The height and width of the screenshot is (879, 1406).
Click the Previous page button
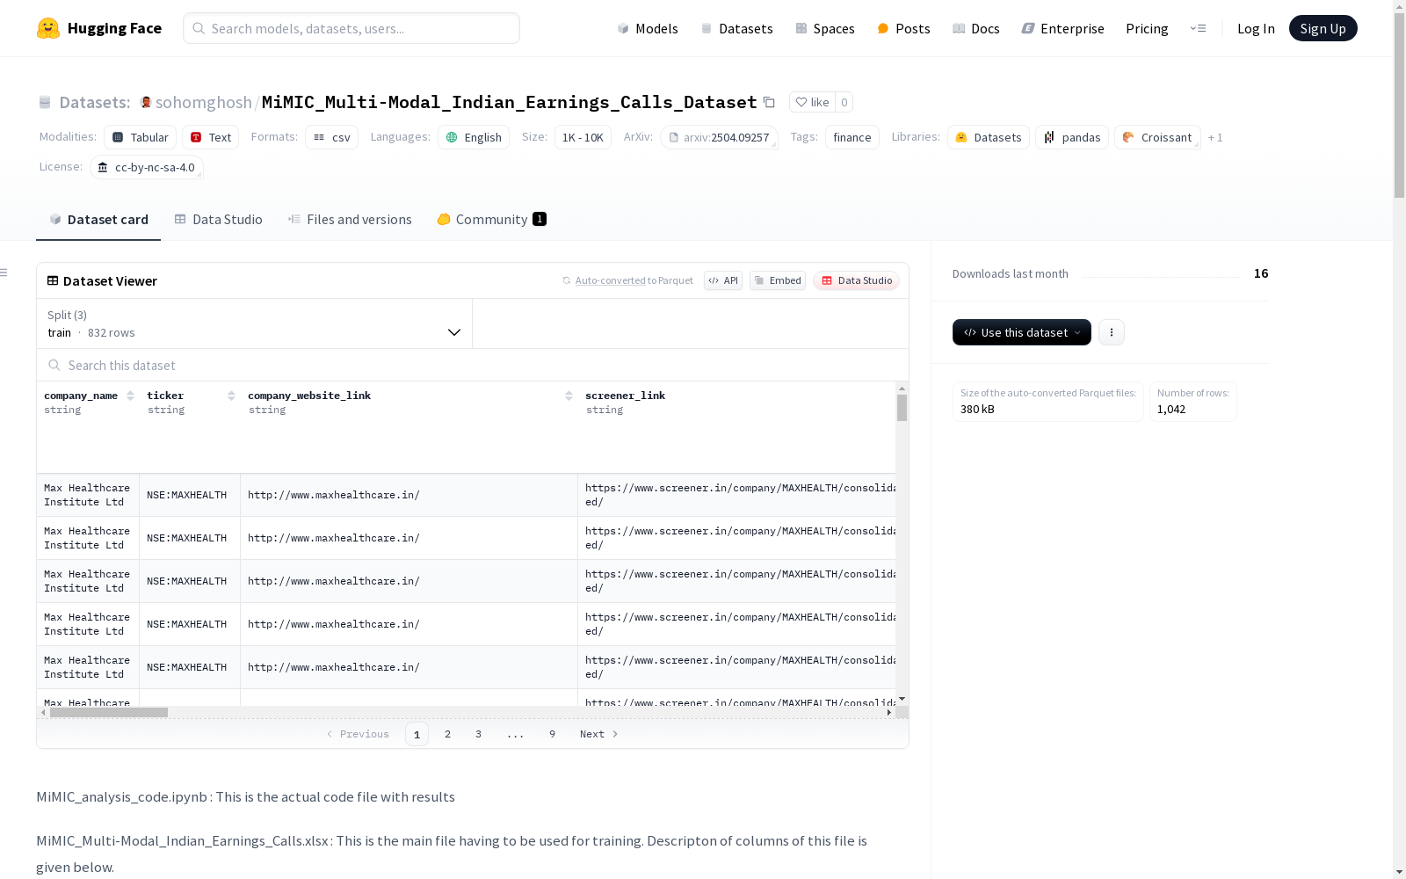pyautogui.click(x=358, y=734)
